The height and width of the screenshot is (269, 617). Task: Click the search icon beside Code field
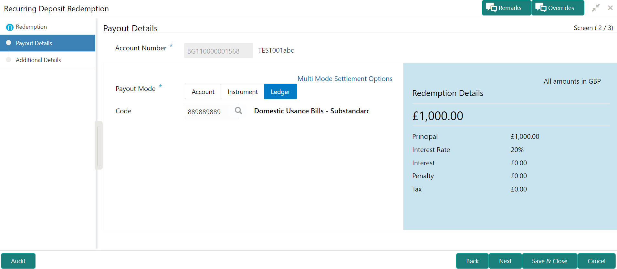[x=238, y=111]
